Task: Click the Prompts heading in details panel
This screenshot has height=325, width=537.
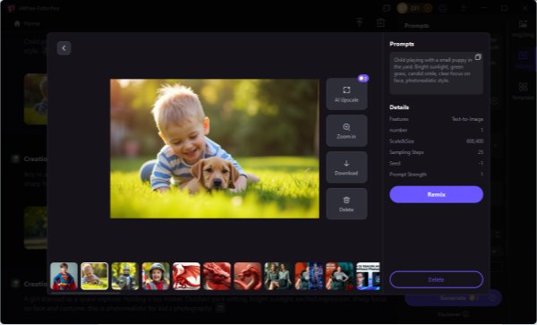Action: click(402, 44)
